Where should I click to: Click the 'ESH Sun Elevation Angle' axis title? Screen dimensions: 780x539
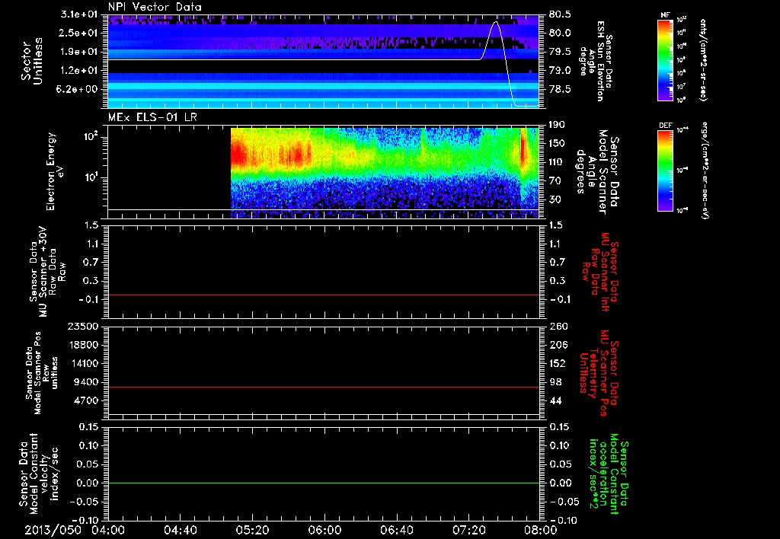point(597,61)
